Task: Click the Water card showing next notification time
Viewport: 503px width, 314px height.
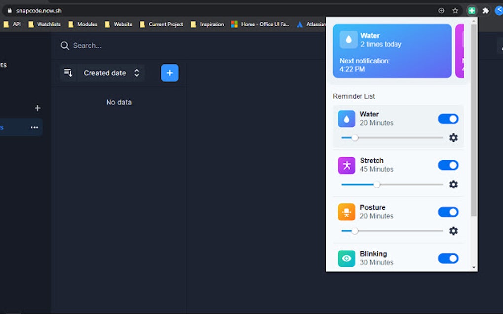Action: 392,51
